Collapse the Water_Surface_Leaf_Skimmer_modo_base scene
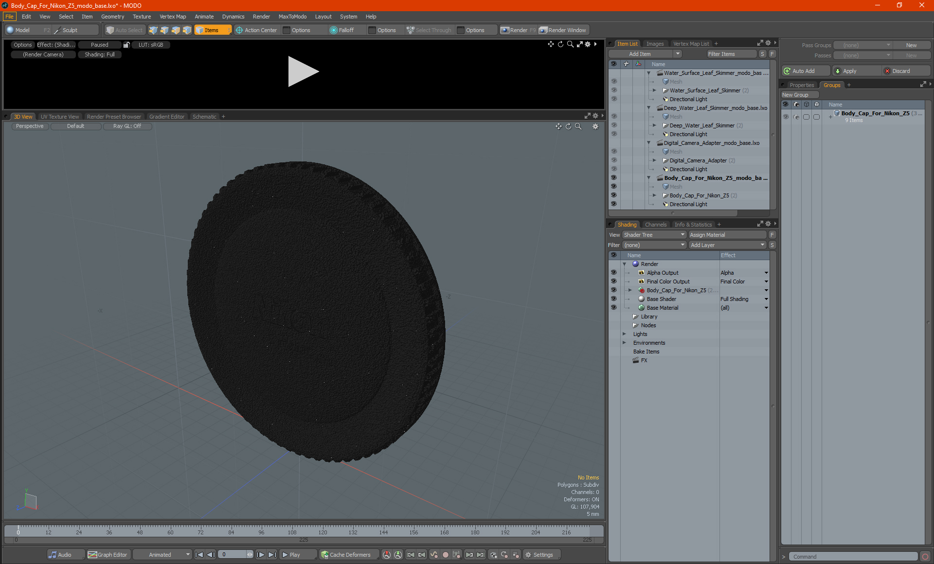This screenshot has height=564, width=934. [648, 73]
